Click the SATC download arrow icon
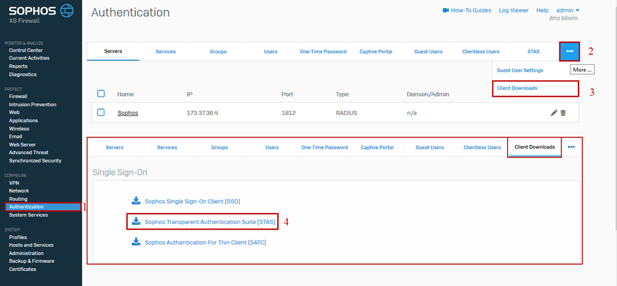This screenshot has height=286, width=617. (136, 242)
